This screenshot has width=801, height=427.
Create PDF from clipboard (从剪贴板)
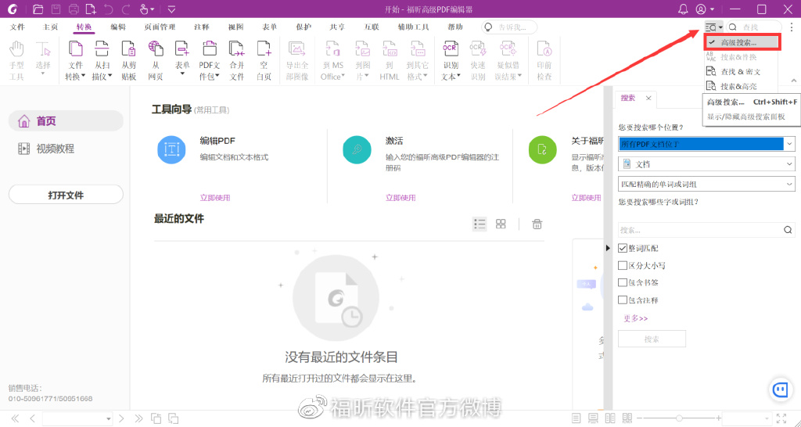129,61
